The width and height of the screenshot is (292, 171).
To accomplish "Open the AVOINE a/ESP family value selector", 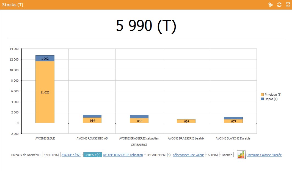I will click(x=71, y=155).
